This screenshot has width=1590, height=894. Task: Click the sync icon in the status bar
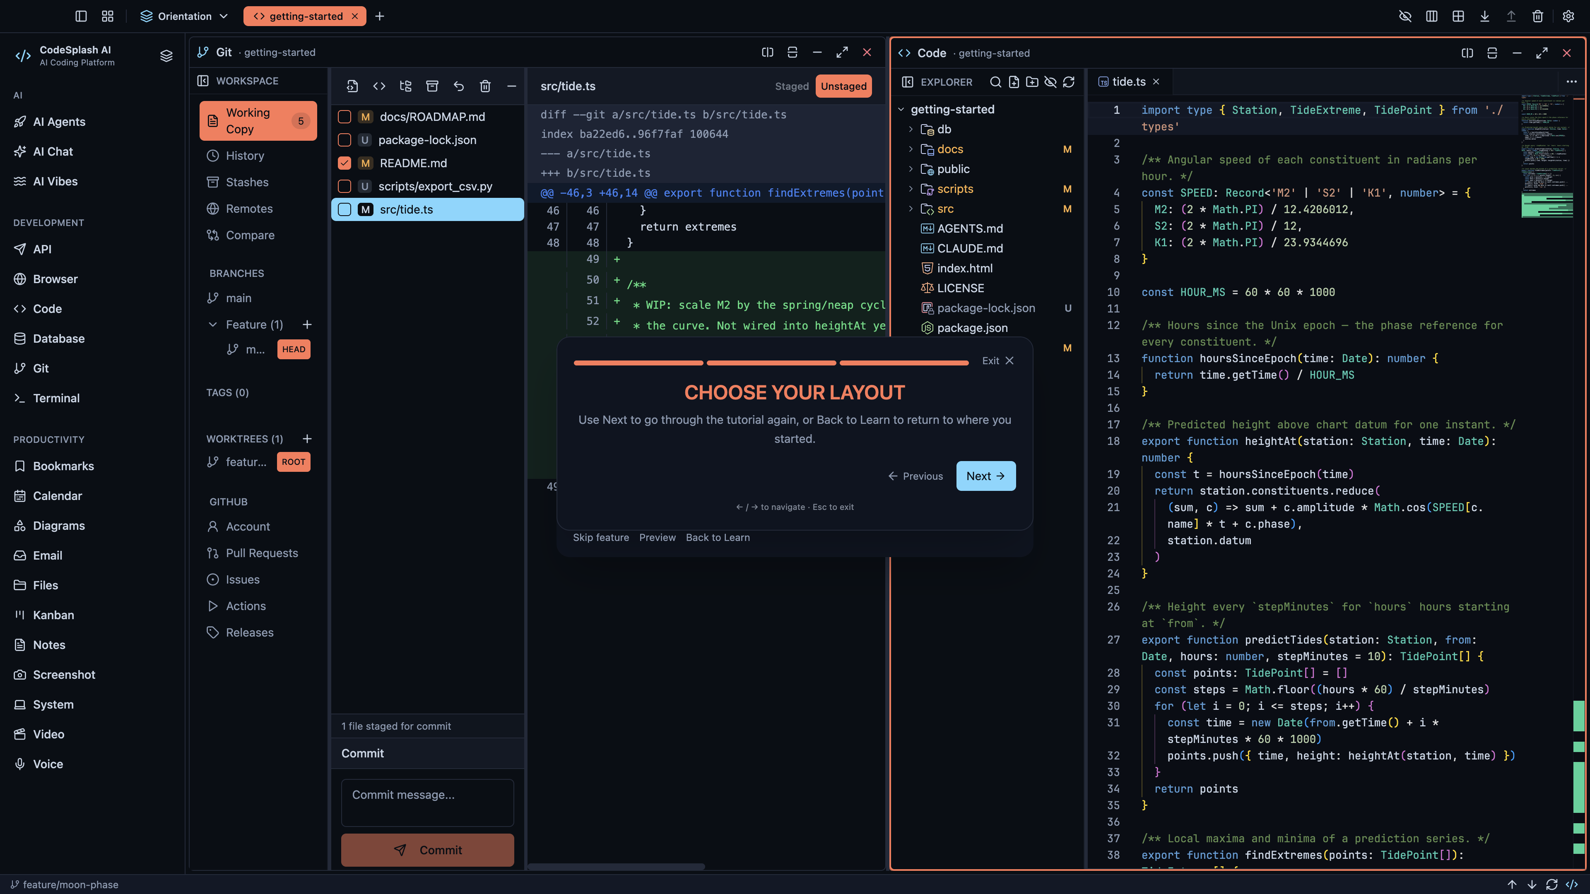point(1552,884)
